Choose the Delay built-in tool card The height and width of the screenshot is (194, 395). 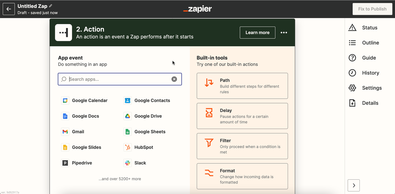(x=242, y=116)
